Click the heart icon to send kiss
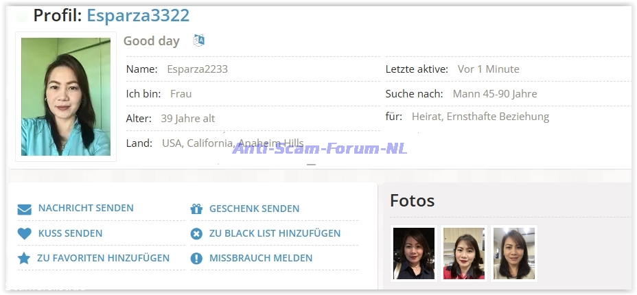The image size is (637, 295). point(25,234)
